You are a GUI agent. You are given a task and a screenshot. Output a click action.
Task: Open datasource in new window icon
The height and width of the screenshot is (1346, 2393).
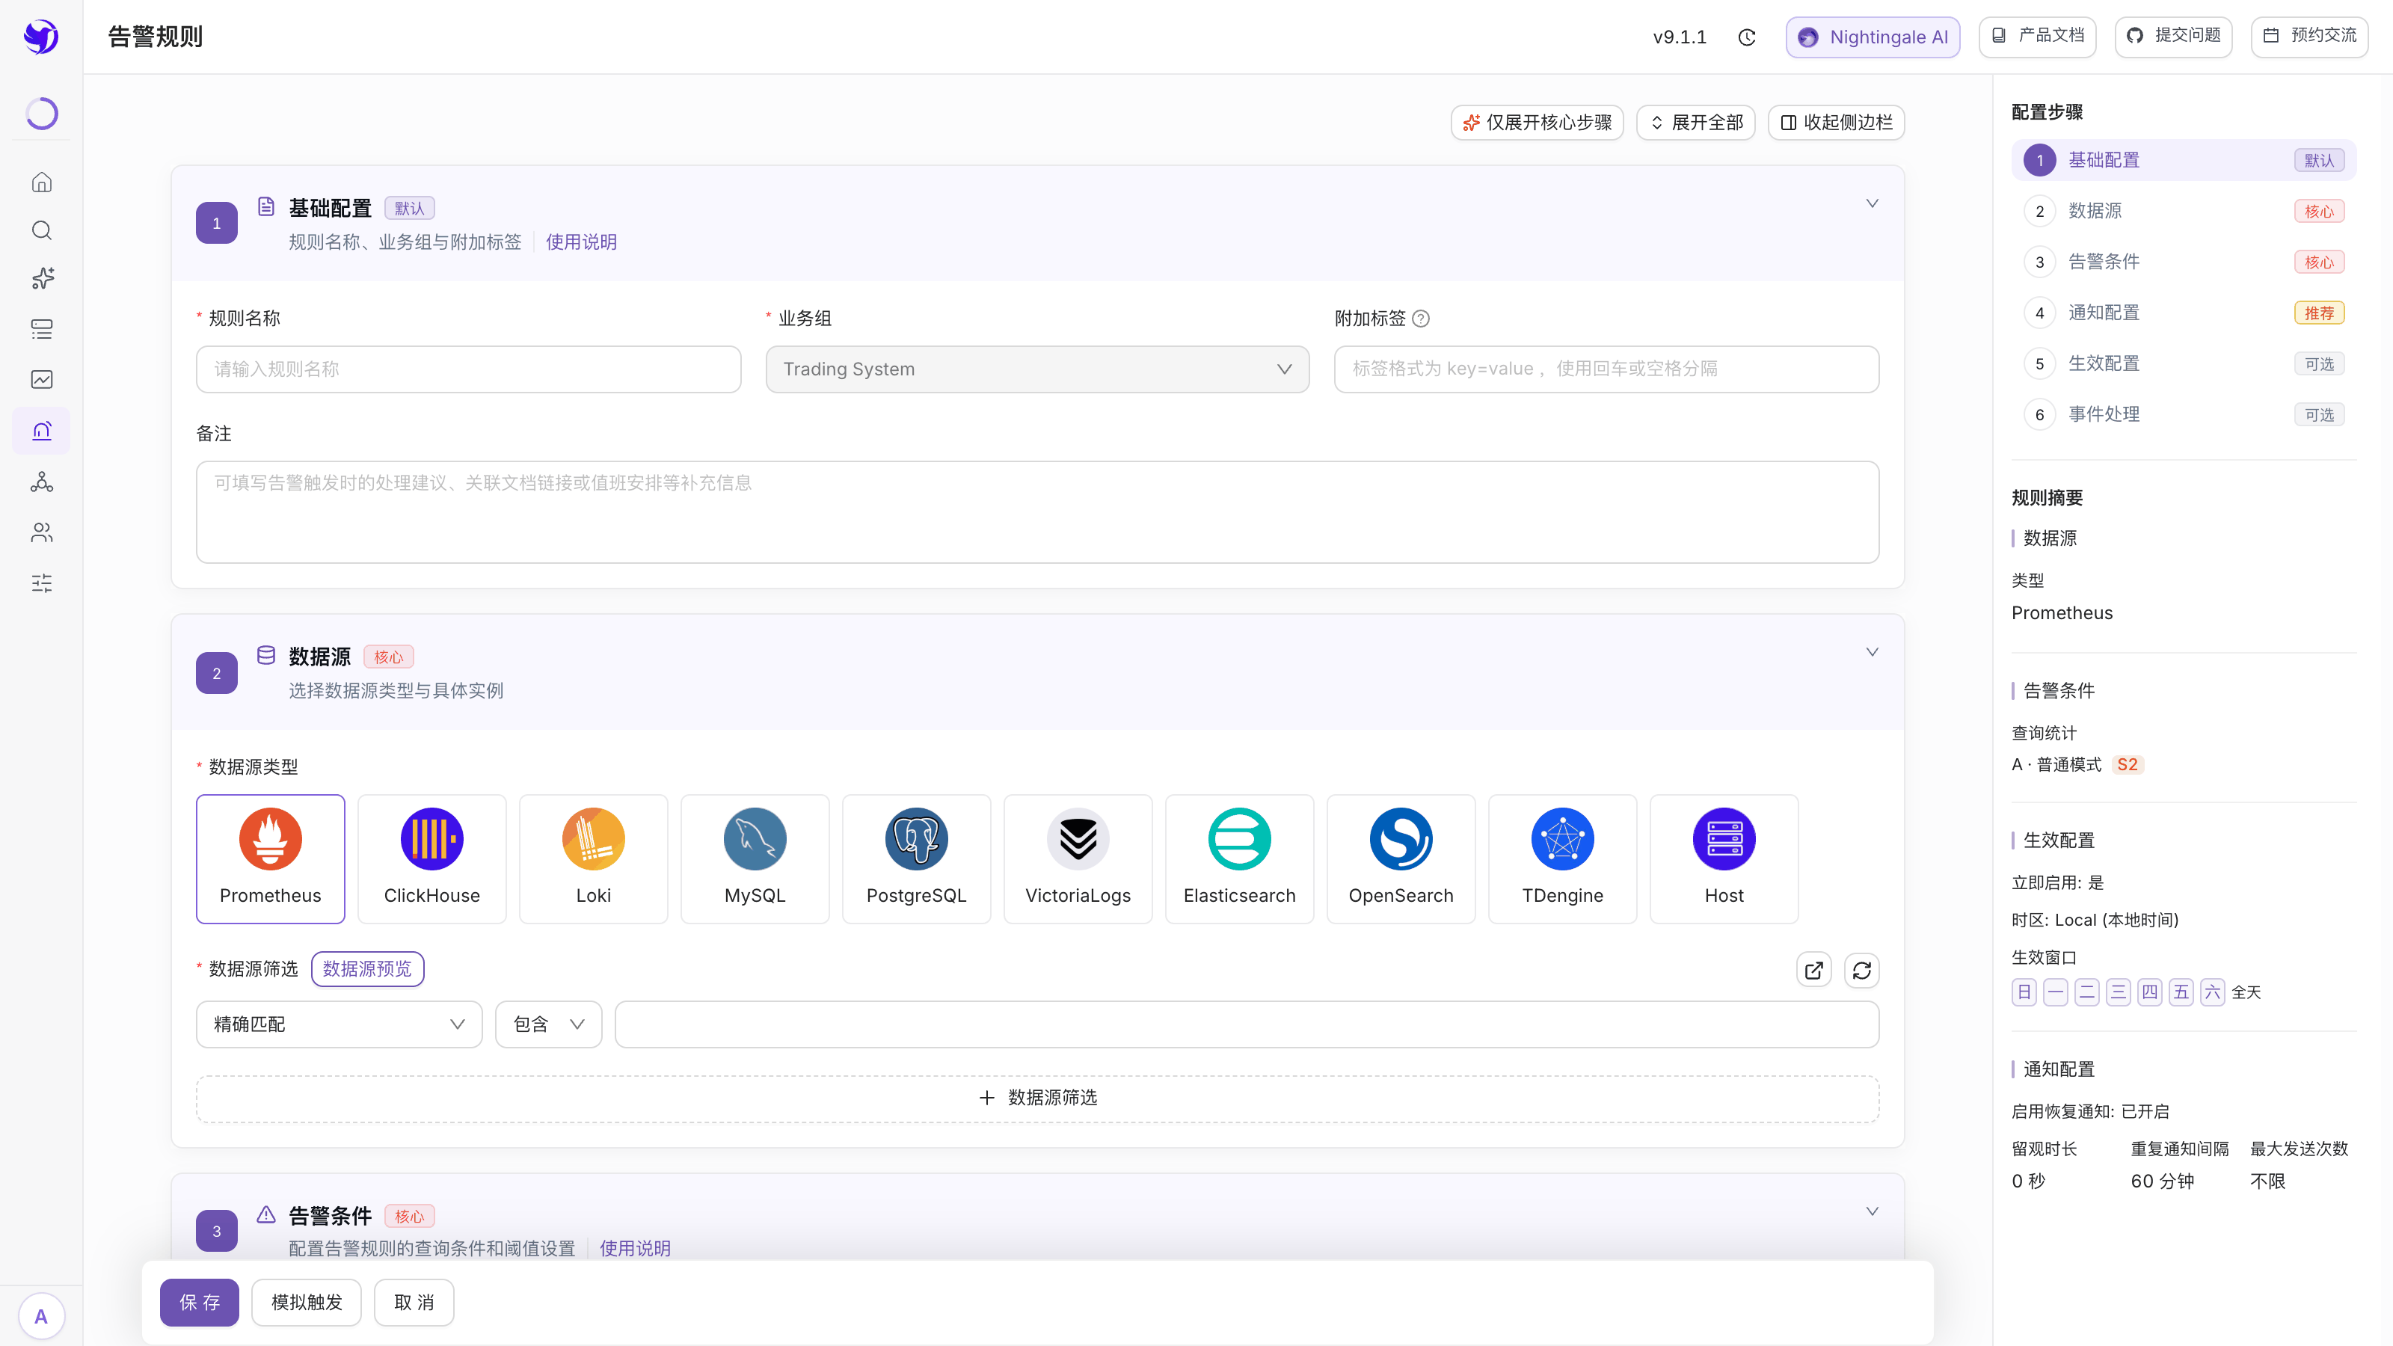1813,971
